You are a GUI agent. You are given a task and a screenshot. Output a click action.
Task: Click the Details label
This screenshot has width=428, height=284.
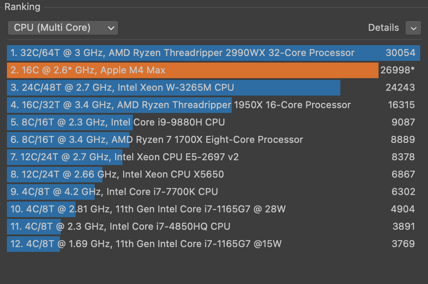tap(383, 28)
